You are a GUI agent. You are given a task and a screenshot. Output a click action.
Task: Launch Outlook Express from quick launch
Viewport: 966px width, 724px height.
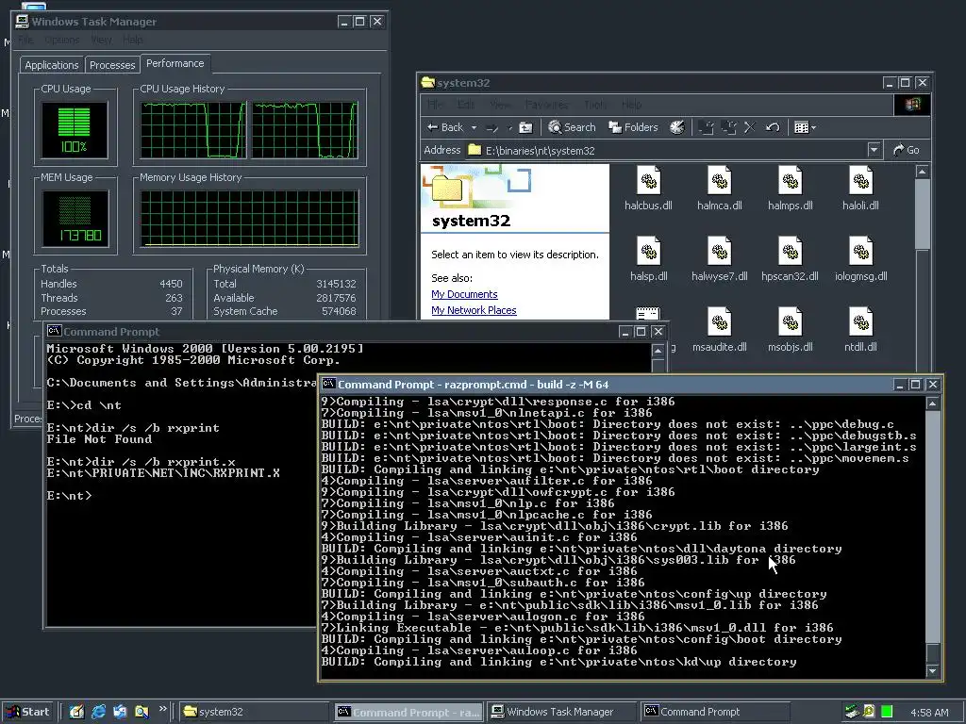(x=120, y=712)
